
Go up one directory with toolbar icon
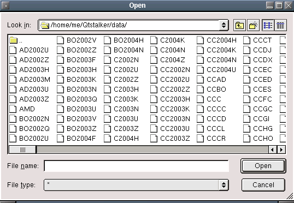(x=239, y=25)
